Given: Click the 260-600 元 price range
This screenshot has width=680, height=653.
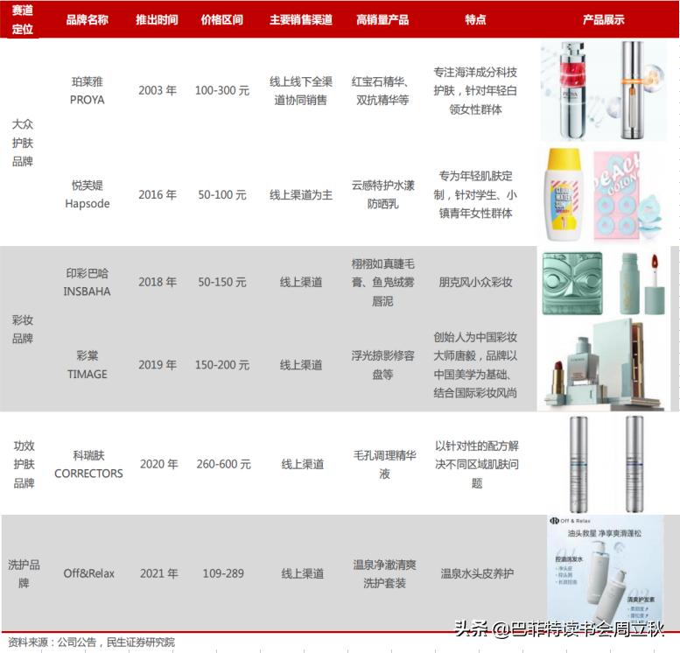Looking at the screenshot, I should [x=224, y=464].
